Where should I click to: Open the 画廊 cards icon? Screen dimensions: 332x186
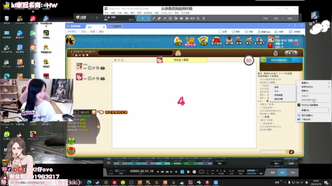coord(203,41)
